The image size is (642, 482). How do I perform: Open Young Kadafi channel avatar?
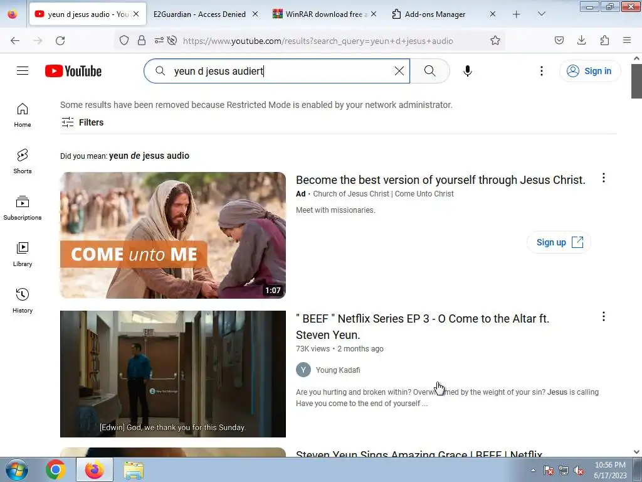click(303, 370)
